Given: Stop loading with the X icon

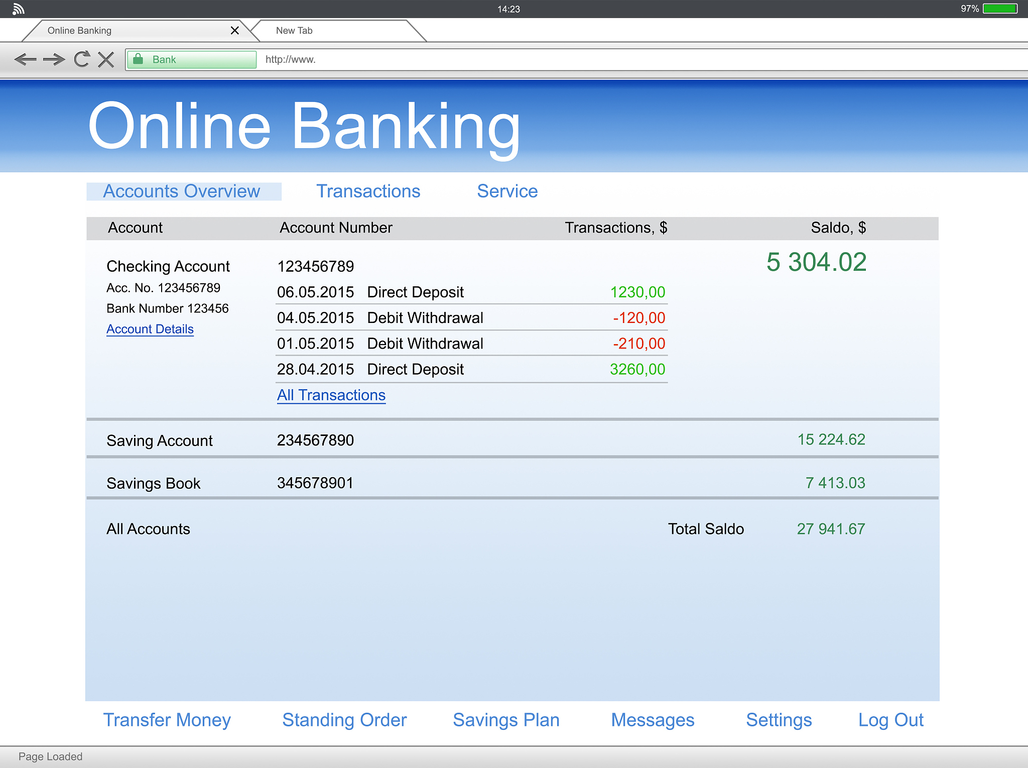Looking at the screenshot, I should pos(106,59).
